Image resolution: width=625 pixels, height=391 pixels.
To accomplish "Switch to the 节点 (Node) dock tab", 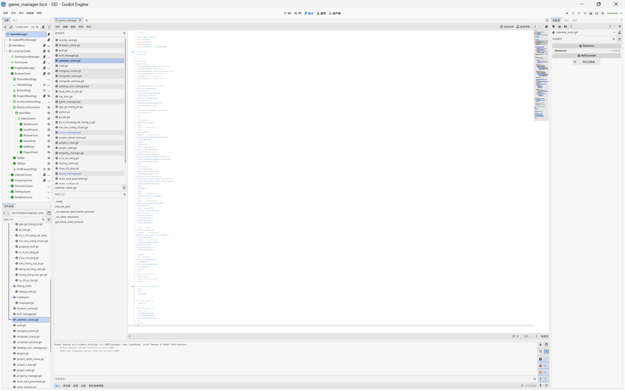I will (566, 21).
